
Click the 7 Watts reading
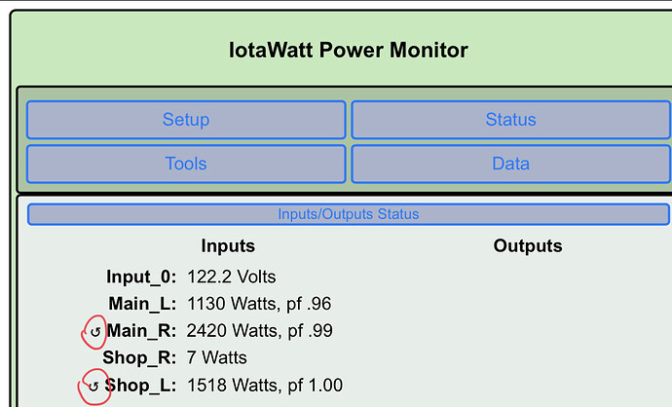[x=217, y=357]
